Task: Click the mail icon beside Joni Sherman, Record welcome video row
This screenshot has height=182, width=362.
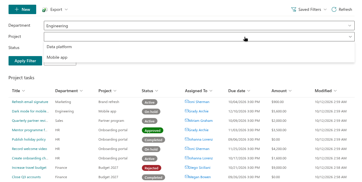Action: tap(187, 149)
